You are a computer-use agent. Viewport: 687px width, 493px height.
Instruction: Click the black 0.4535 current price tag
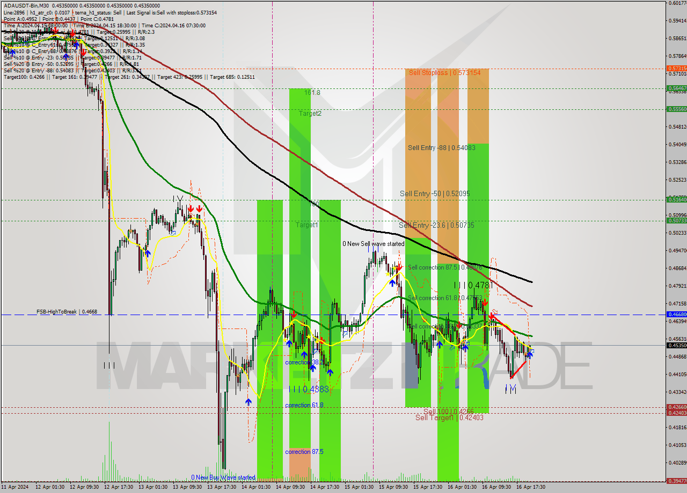click(x=676, y=345)
